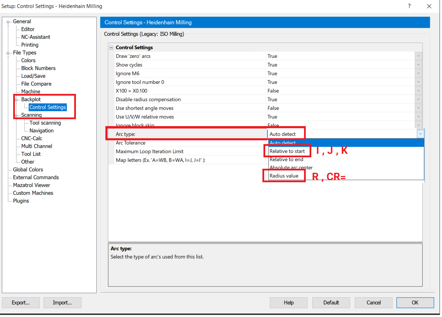Select the Load/Save tree item

tap(33, 76)
